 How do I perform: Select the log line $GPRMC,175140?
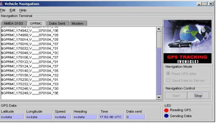(30, 71)
